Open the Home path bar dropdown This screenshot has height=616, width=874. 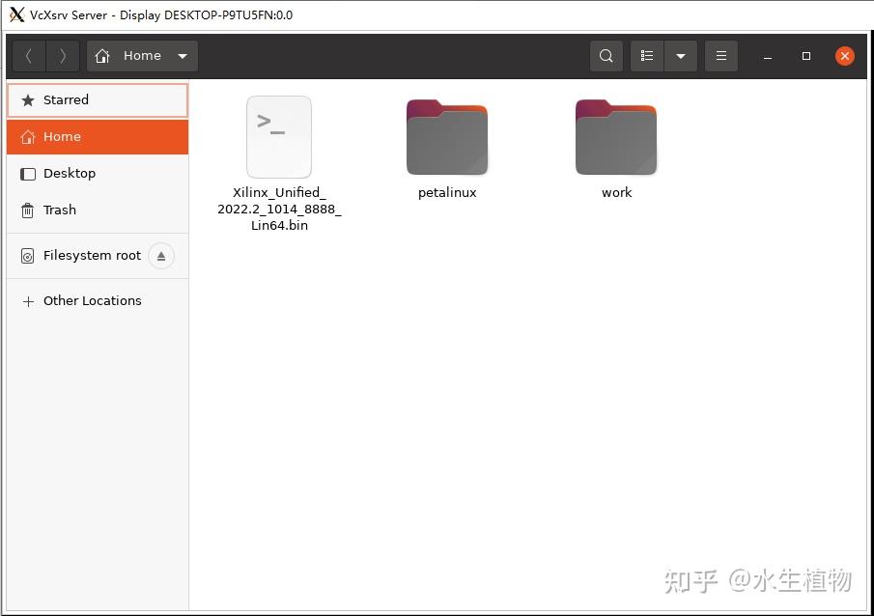point(181,56)
